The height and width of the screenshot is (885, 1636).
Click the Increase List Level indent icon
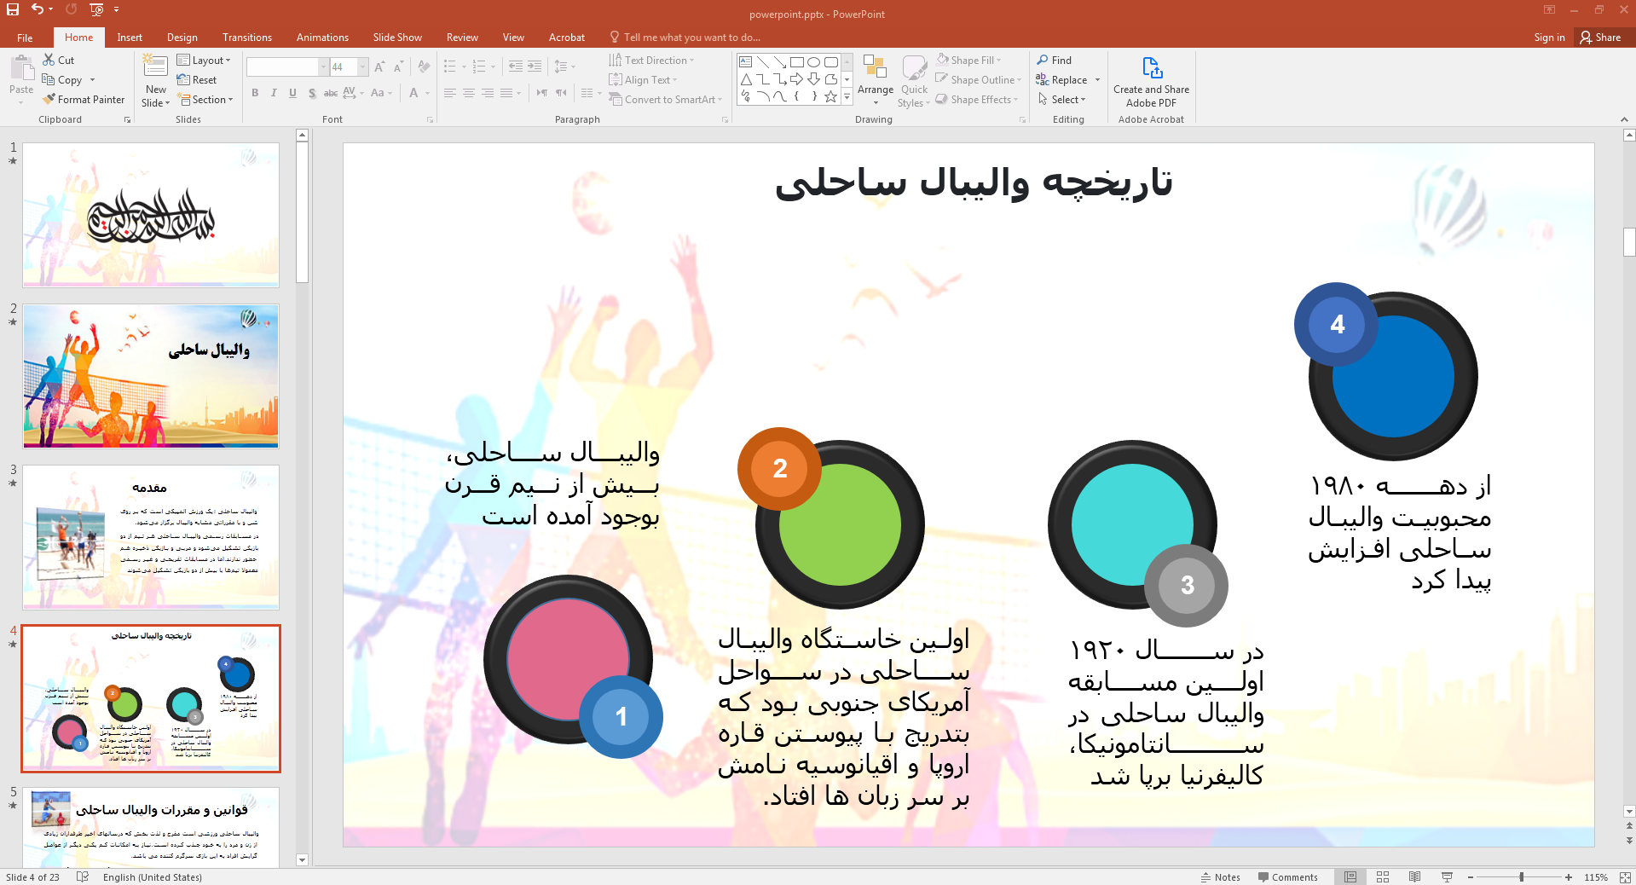[x=535, y=67]
